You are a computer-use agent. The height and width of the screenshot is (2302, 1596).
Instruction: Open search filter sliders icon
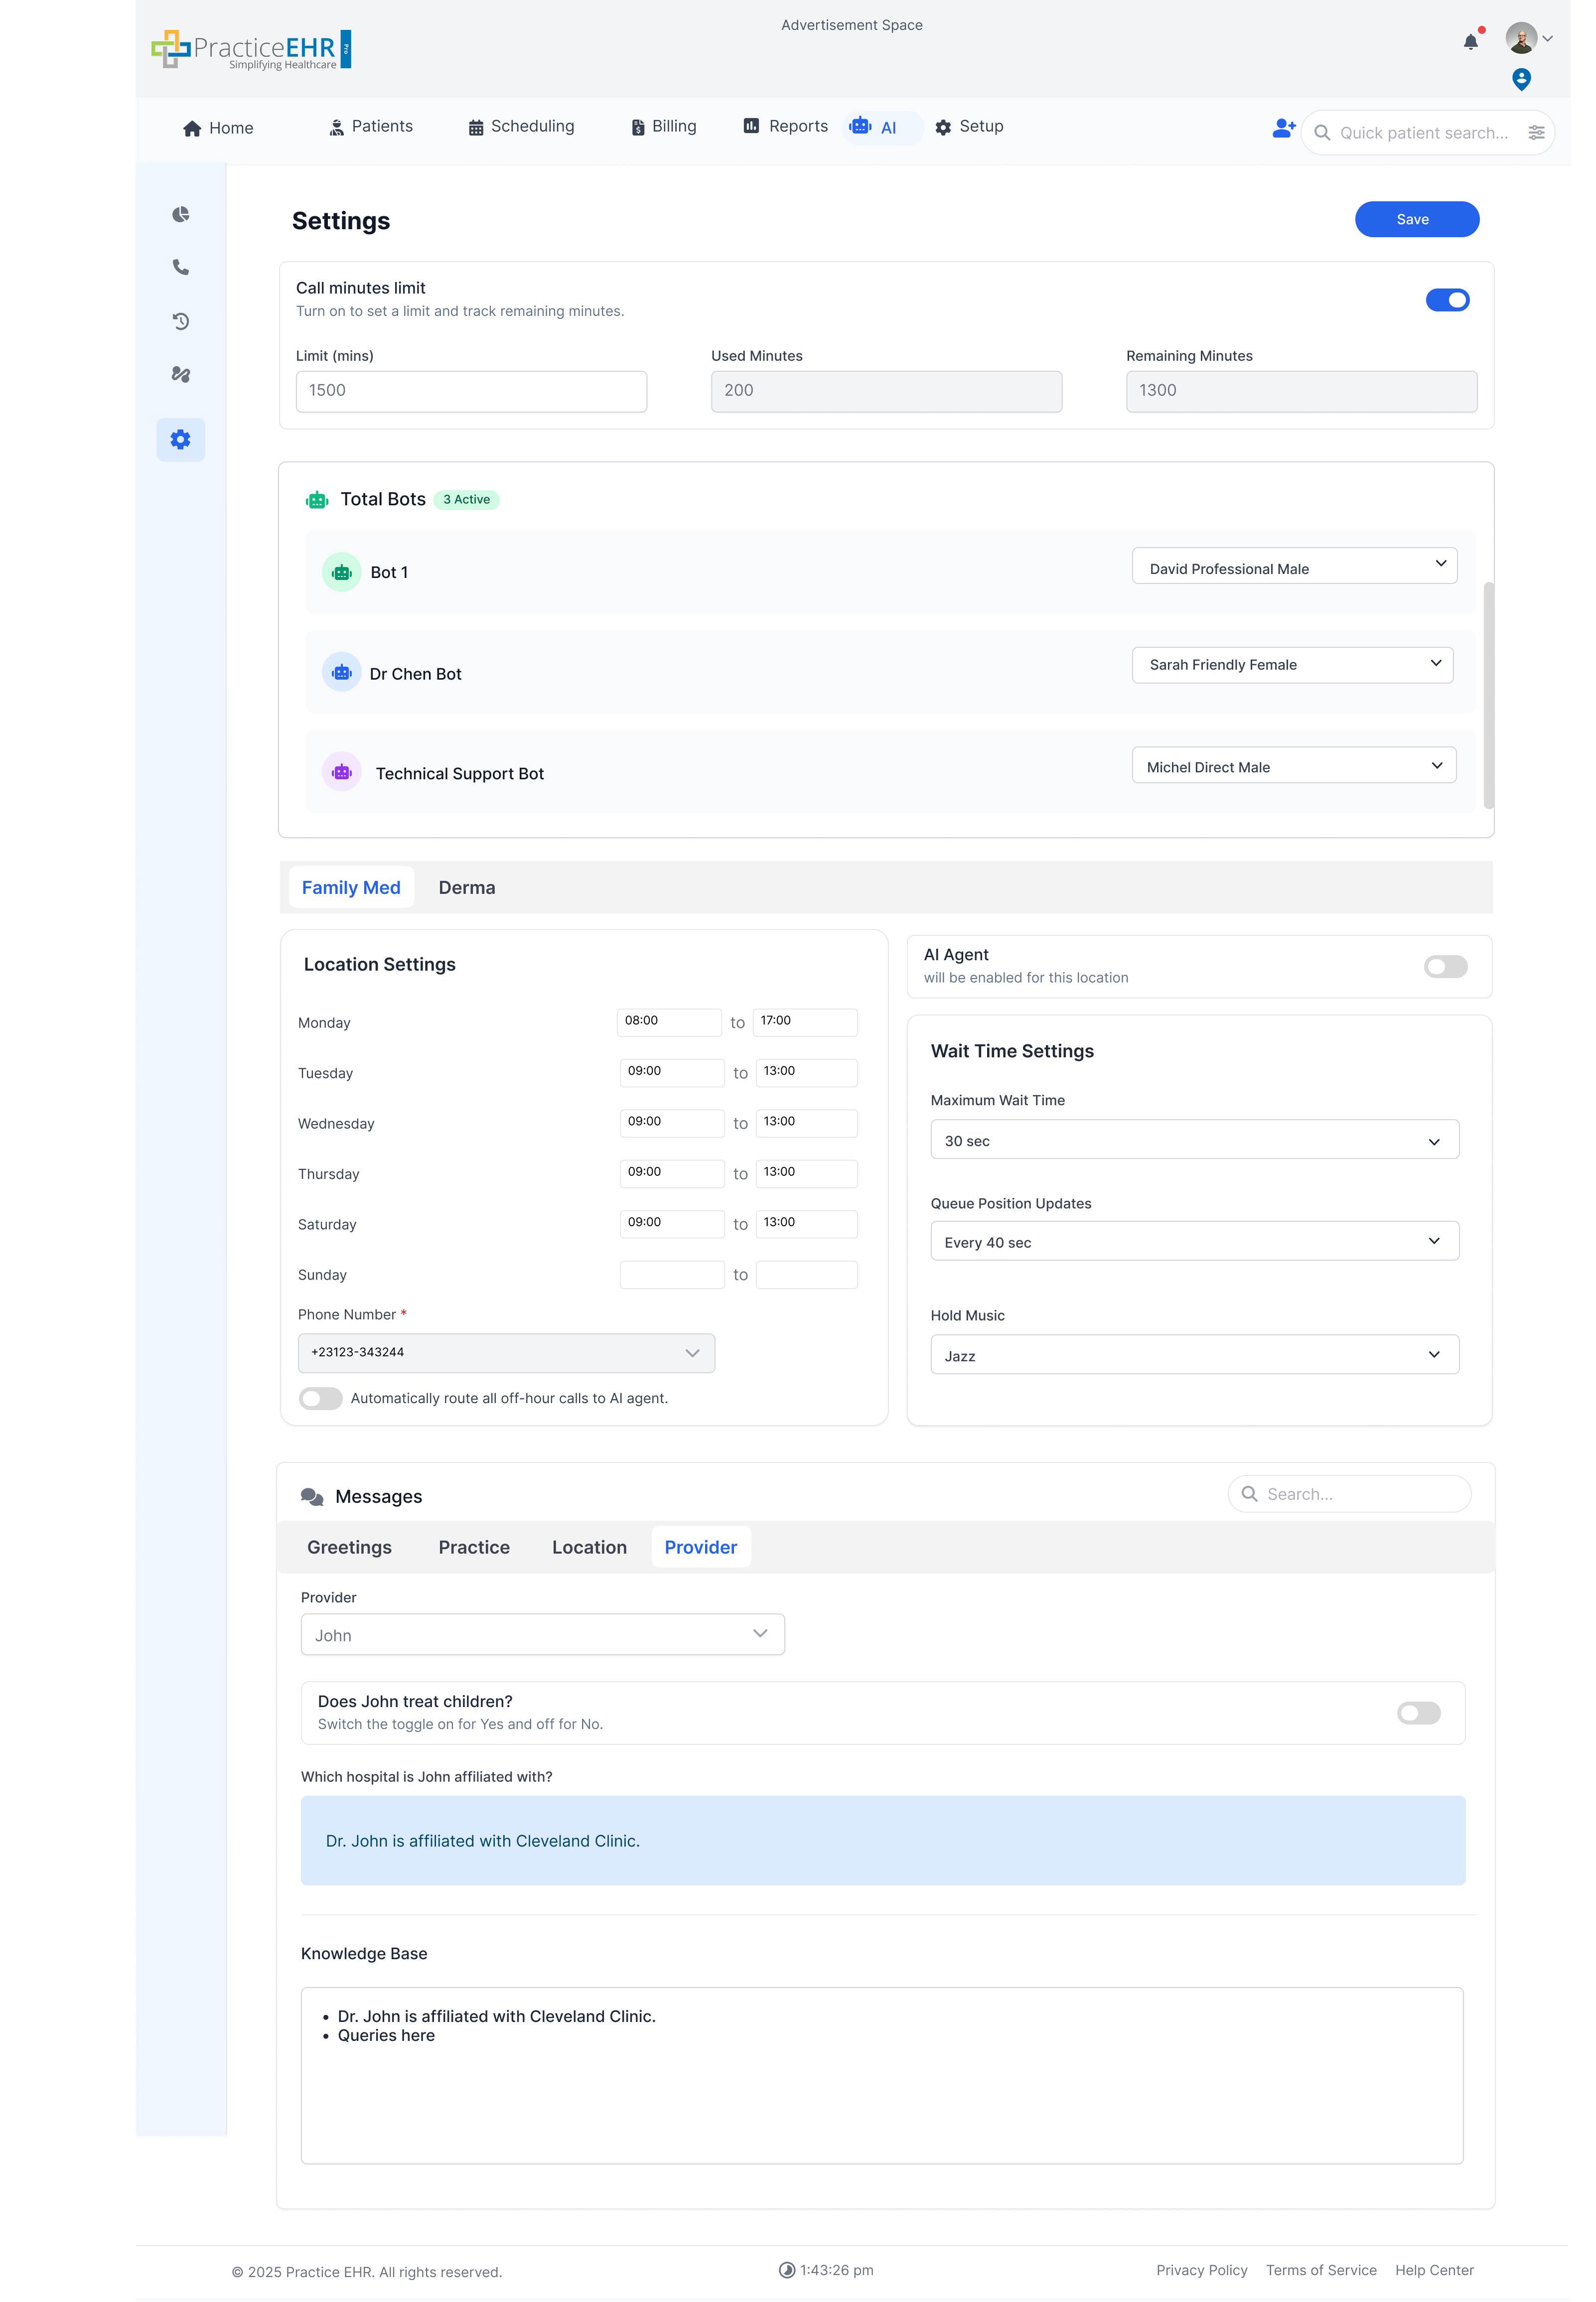pos(1537,132)
